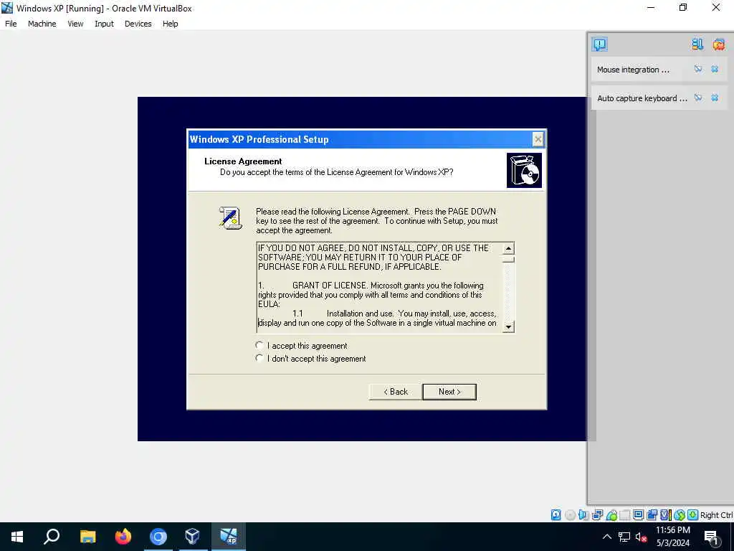Viewport: 734px width, 551px height.
Task: Open the Windows Start menu
Action: (x=17, y=537)
